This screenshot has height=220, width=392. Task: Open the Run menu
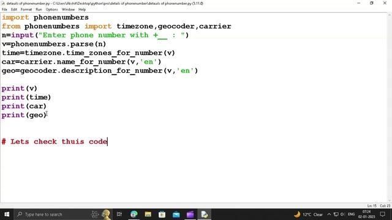(39, 10)
